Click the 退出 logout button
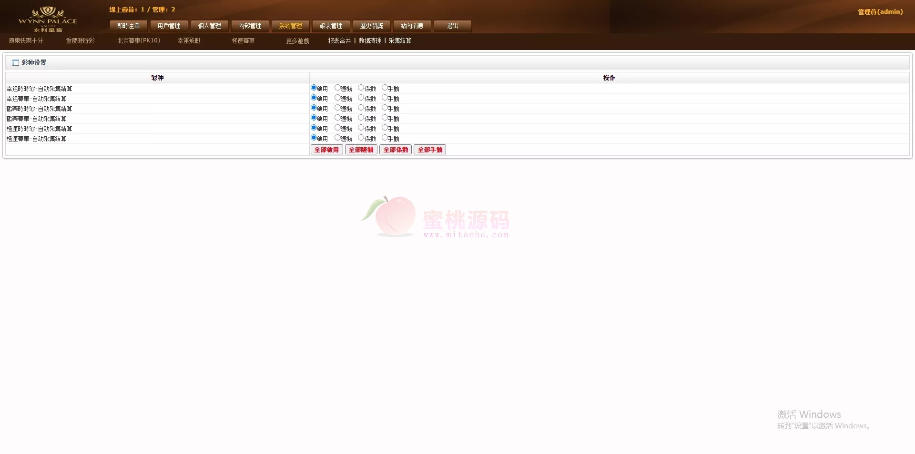The width and height of the screenshot is (915, 454). [x=452, y=26]
